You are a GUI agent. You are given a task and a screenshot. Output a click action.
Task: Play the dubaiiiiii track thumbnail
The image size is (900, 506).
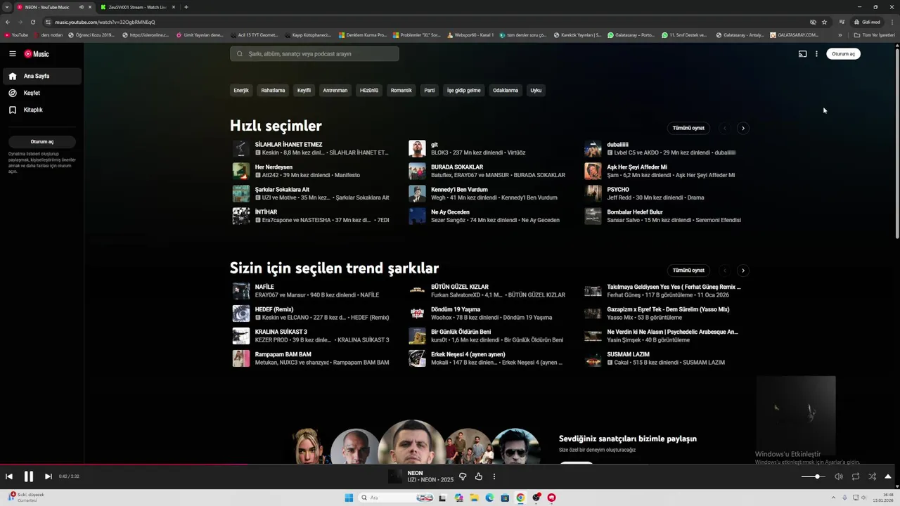point(593,148)
